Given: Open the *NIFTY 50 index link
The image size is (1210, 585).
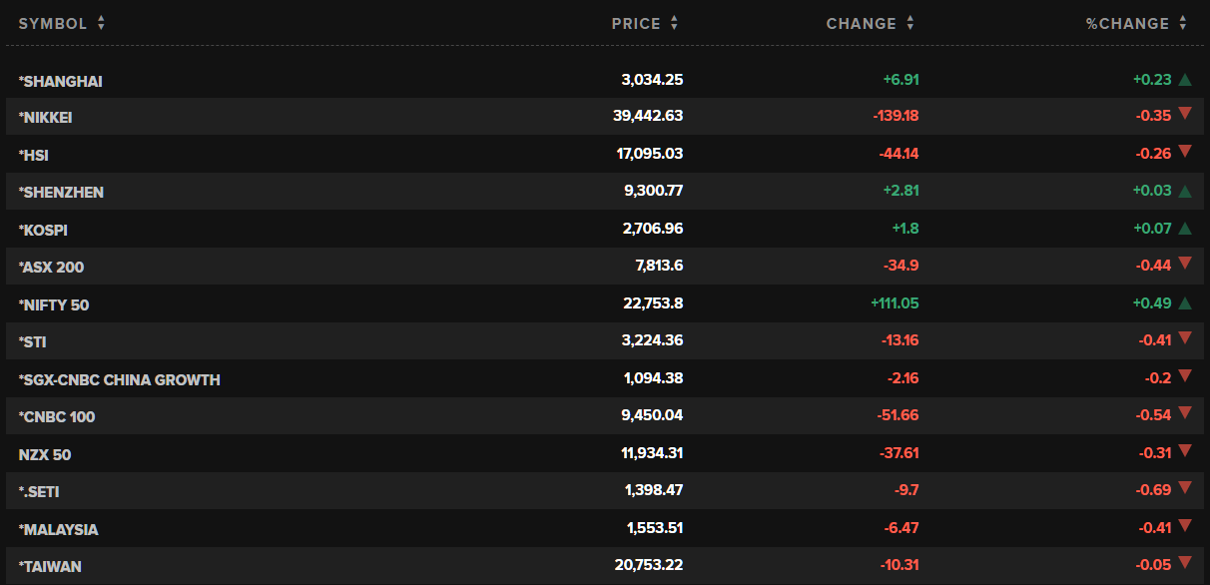Looking at the screenshot, I should [x=54, y=304].
